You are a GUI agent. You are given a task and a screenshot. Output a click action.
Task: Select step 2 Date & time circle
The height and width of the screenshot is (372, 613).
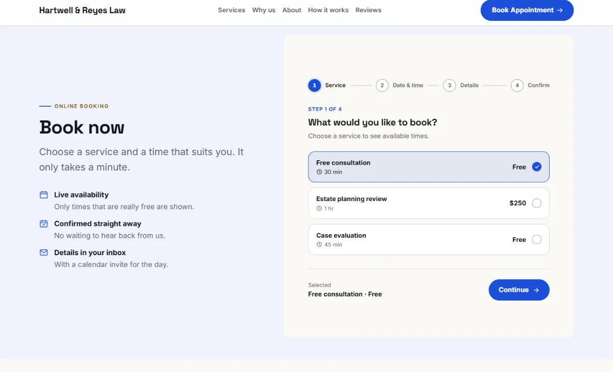382,85
